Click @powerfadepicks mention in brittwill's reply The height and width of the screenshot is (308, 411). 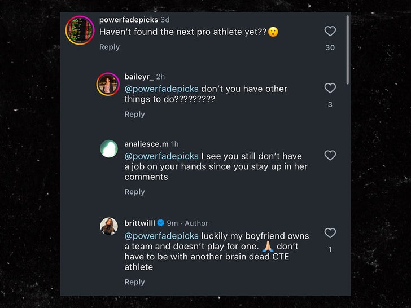click(x=161, y=236)
